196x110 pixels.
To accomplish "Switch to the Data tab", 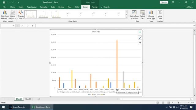I will tap(53, 7).
